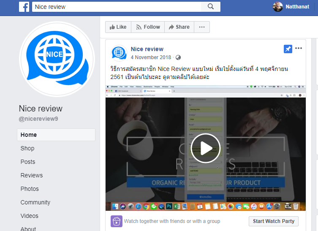Click the search magnifier button
Screen dimensions: 318x231
click(210, 7)
